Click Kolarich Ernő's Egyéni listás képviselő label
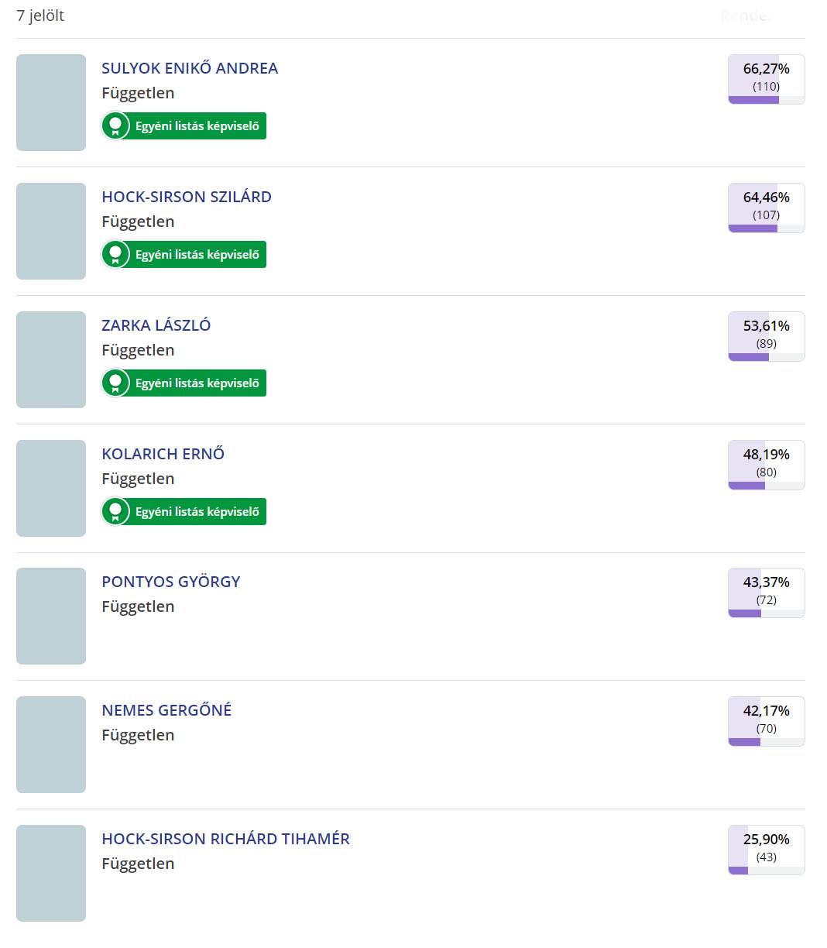This screenshot has width=827, height=948. pos(197,511)
